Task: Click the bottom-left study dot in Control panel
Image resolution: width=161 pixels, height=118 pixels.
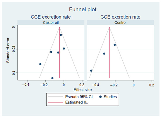Action: pyautogui.click(x=91, y=71)
